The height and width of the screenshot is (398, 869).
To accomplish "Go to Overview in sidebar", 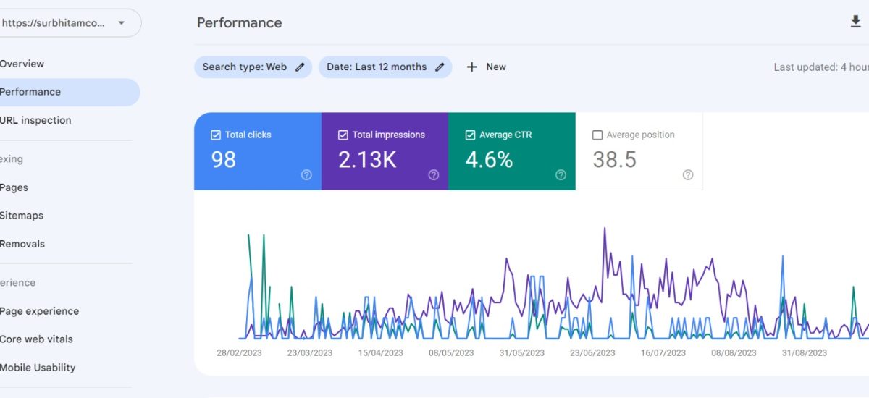I will (x=22, y=64).
